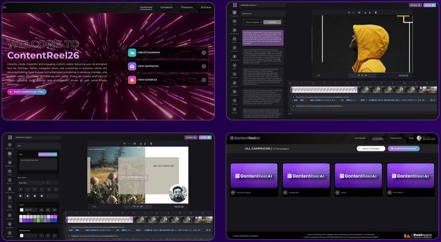Image resolution: width=441 pixels, height=242 pixels.
Task: Click user avatar on campaigns page
Action: coord(419,138)
